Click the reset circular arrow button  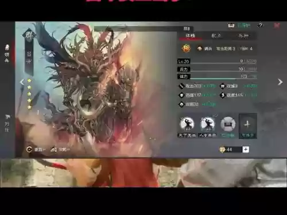pyautogui.click(x=29, y=150)
